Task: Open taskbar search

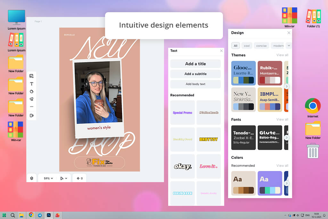Action: pos(13,215)
